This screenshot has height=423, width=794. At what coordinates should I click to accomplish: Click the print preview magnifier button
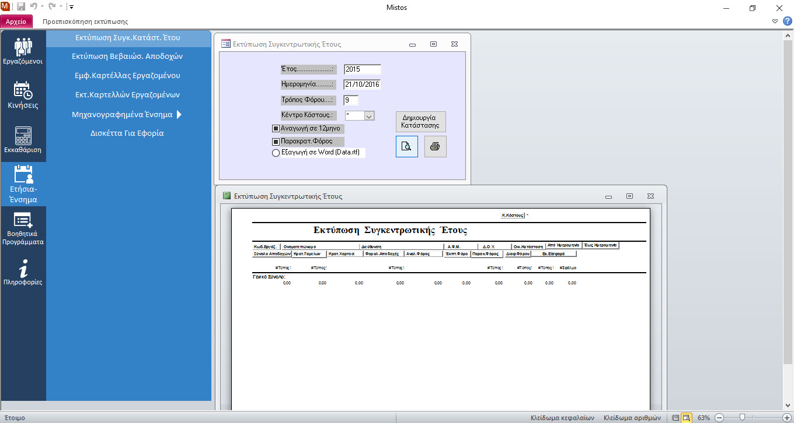407,146
